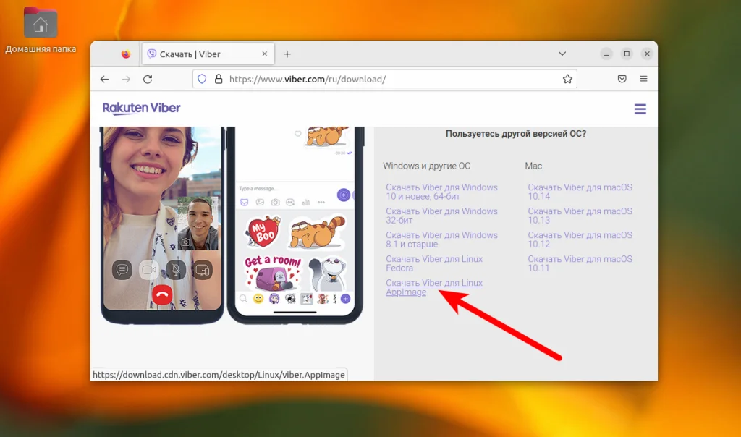
Task: Open the Firefox View pinned icon
Action: click(x=126, y=54)
